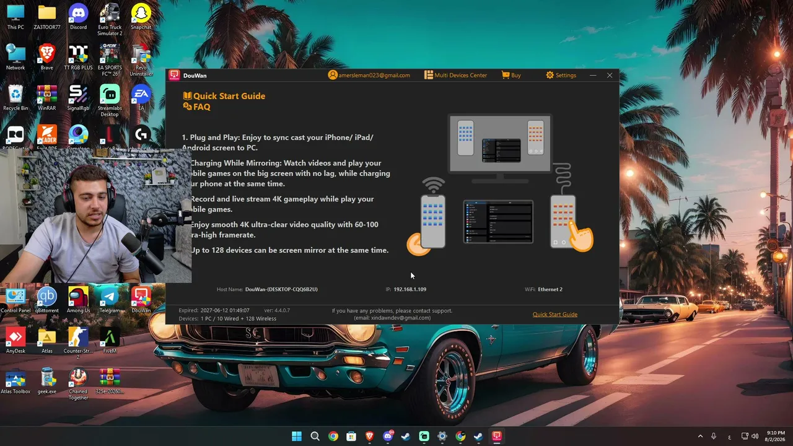Click the Buy cart item in DouWan
793x446 pixels.
(511, 75)
